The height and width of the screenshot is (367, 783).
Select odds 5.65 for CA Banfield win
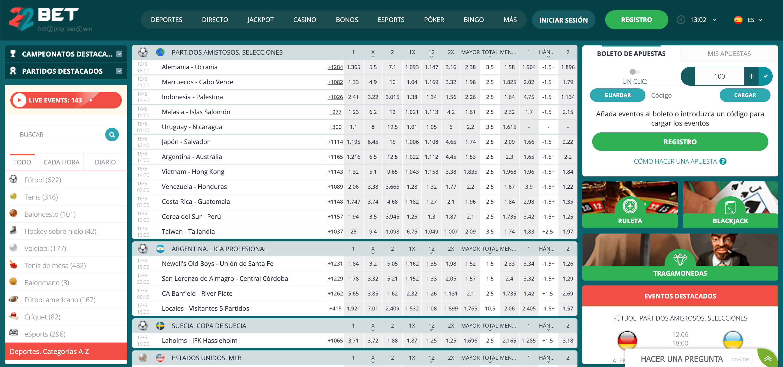353,294
